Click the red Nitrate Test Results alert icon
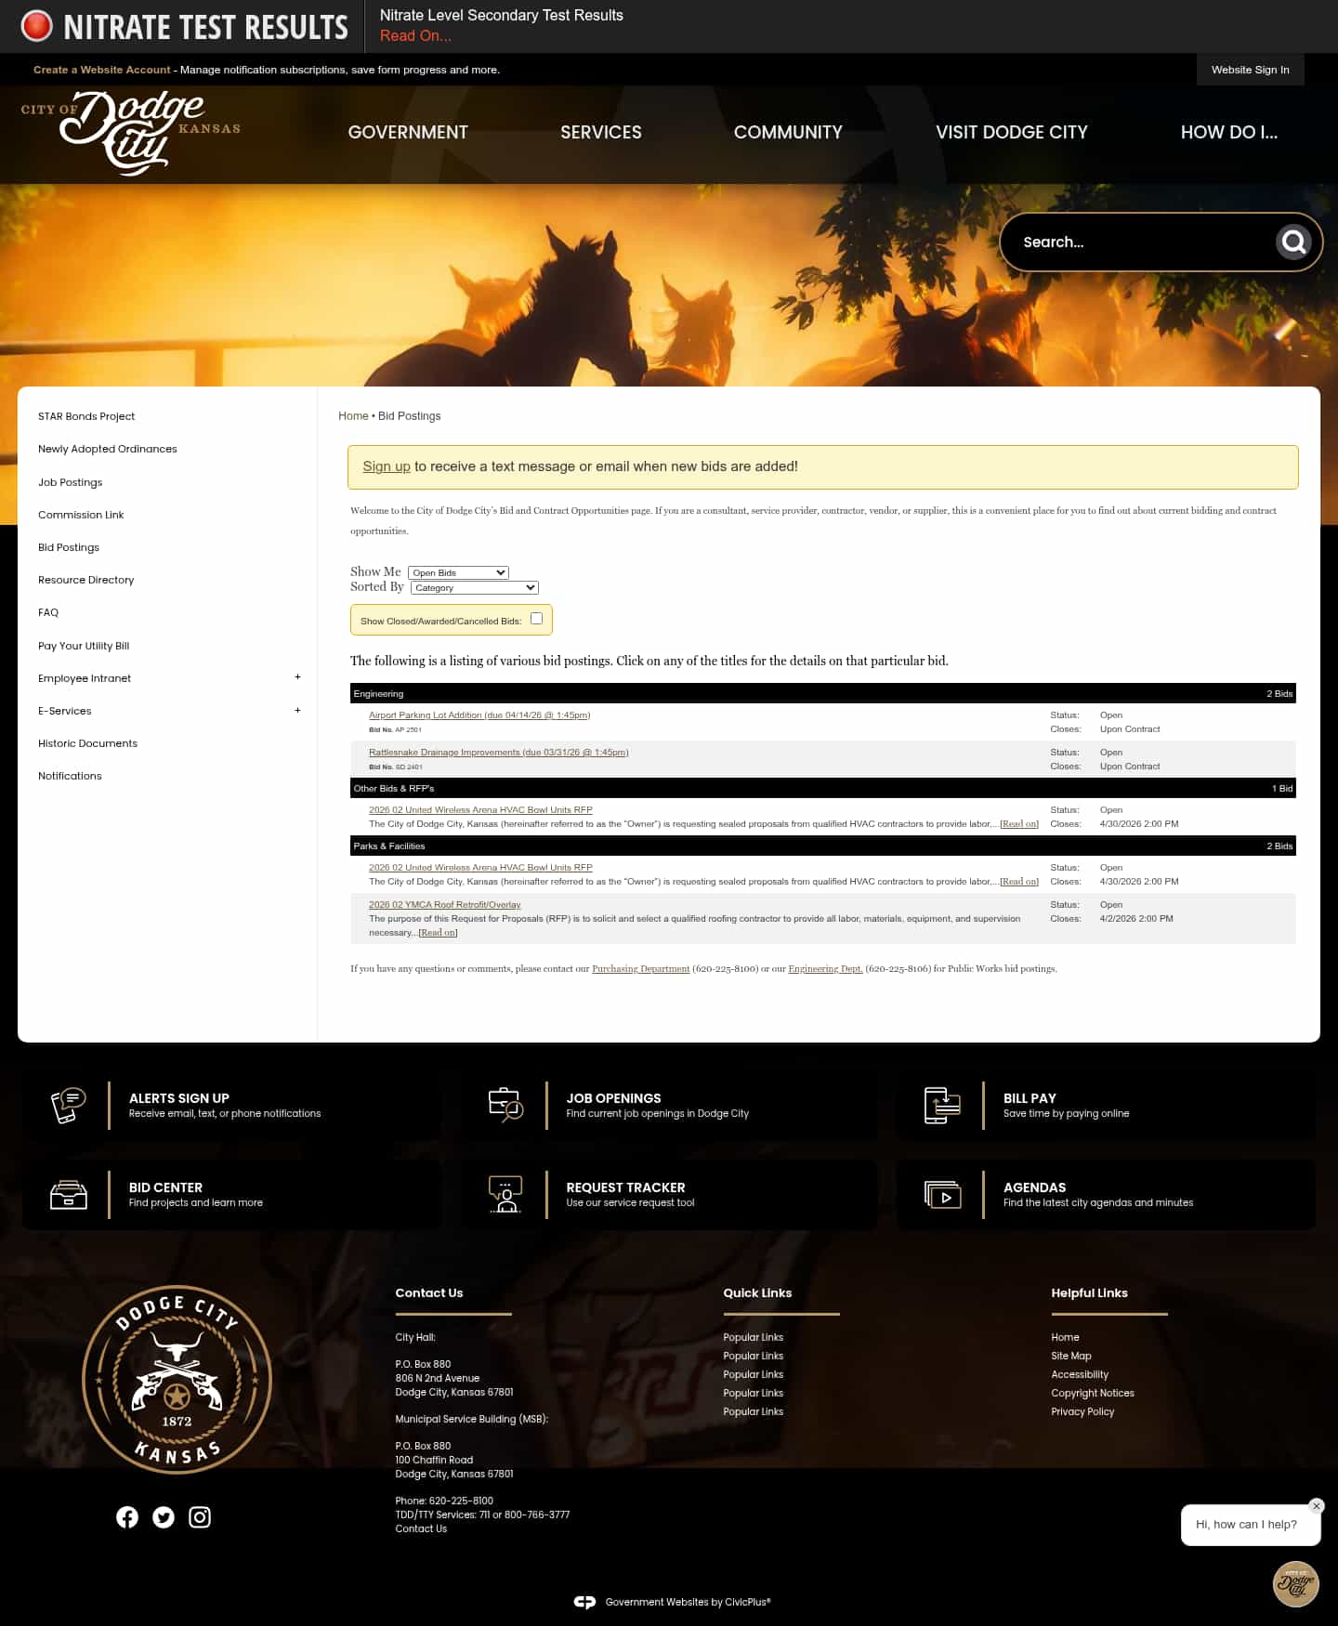Screen dimensions: 1338x1626 [37, 26]
